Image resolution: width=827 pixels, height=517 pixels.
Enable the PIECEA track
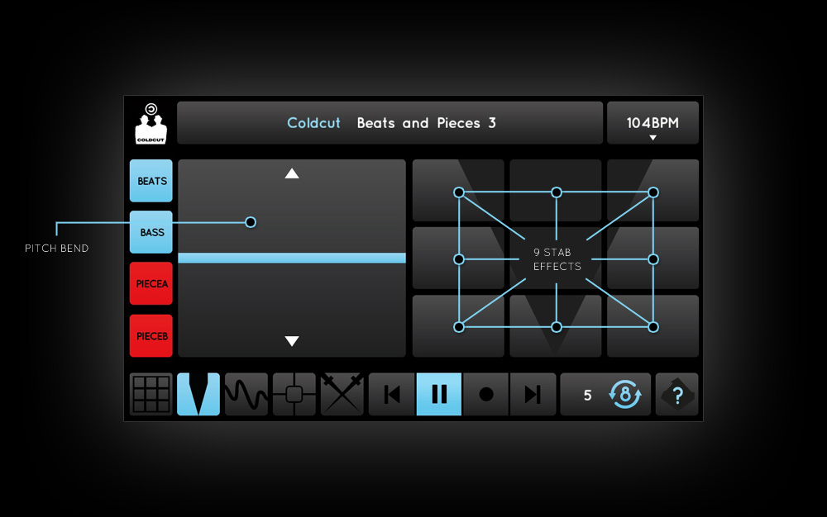151,284
